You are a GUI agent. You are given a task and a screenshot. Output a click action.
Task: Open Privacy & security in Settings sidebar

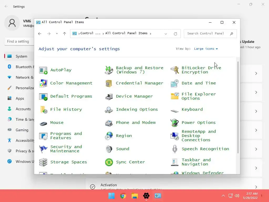pos(19,151)
